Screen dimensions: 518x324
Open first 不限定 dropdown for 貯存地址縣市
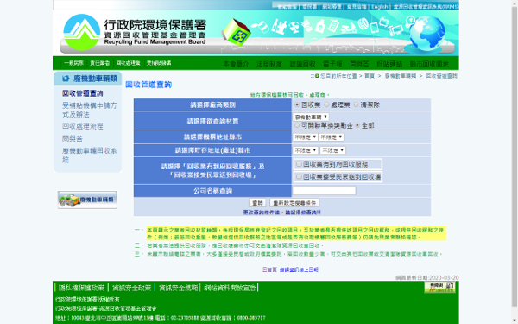point(306,150)
